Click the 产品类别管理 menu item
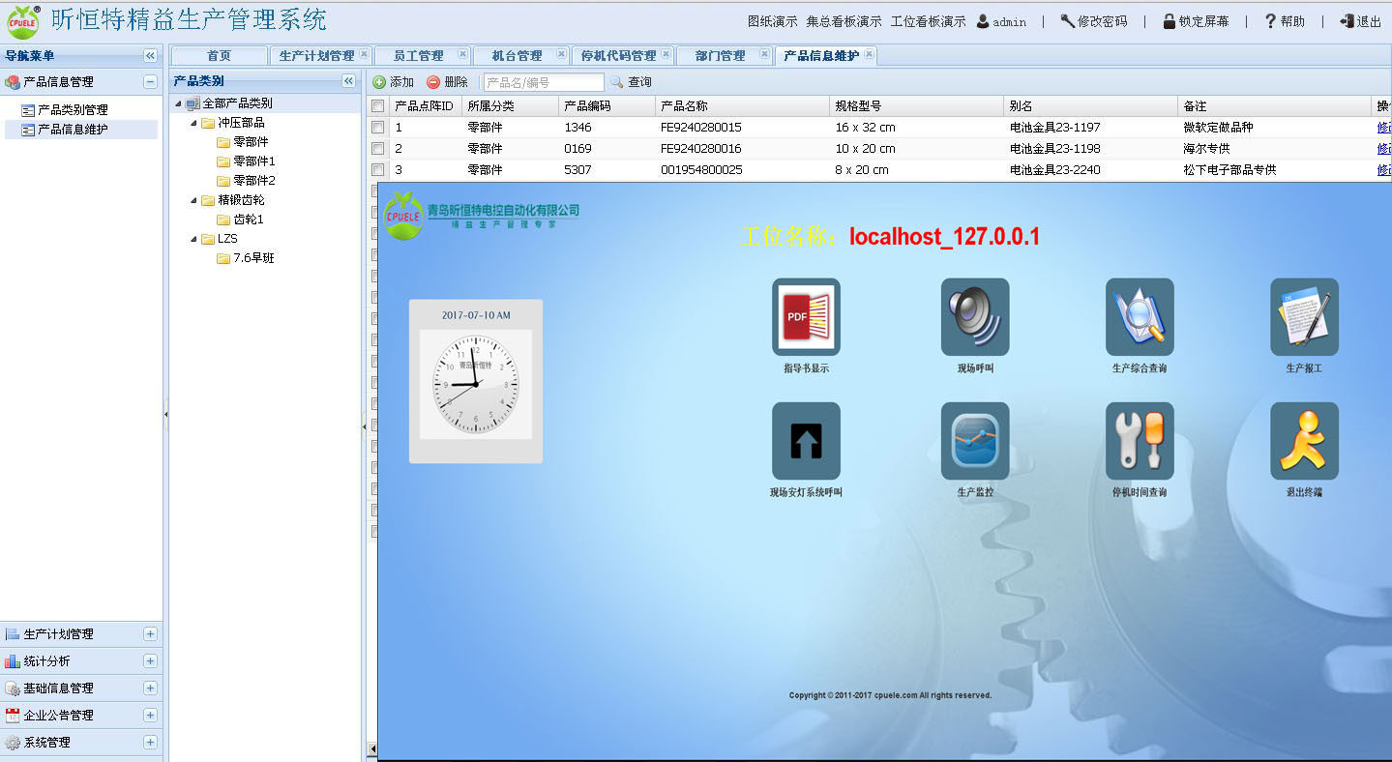Viewport: 1392px width, 762px height. coord(73,110)
